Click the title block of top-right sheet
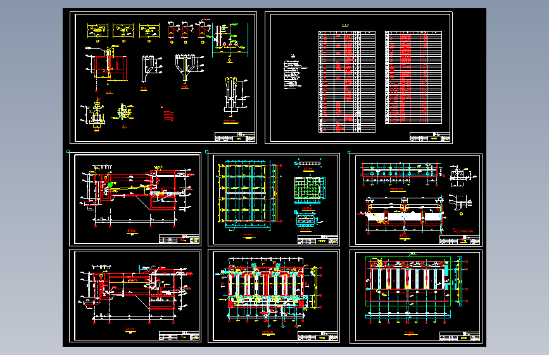 pyautogui.click(x=430, y=136)
